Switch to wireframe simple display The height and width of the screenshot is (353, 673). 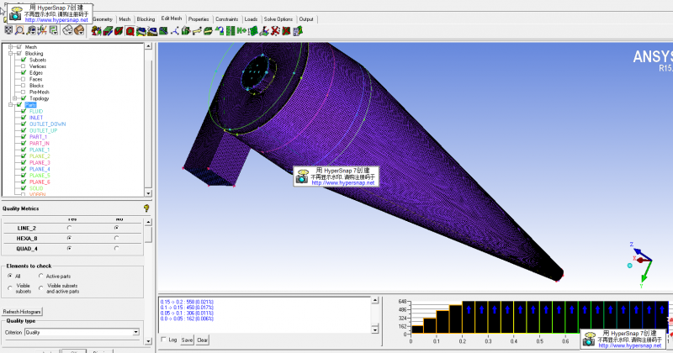pyautogui.click(x=68, y=30)
